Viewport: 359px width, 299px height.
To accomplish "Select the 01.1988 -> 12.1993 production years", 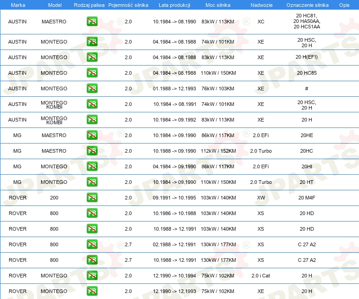I will [174, 89].
